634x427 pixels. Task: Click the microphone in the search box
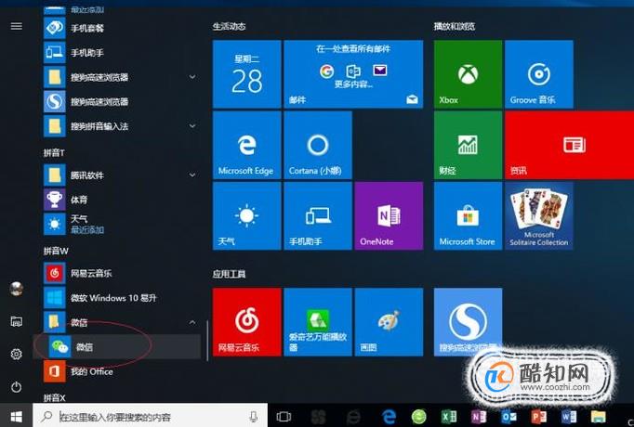coord(254,416)
